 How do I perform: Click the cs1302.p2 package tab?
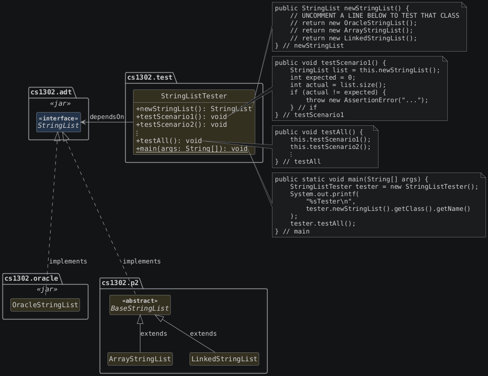coord(120,283)
